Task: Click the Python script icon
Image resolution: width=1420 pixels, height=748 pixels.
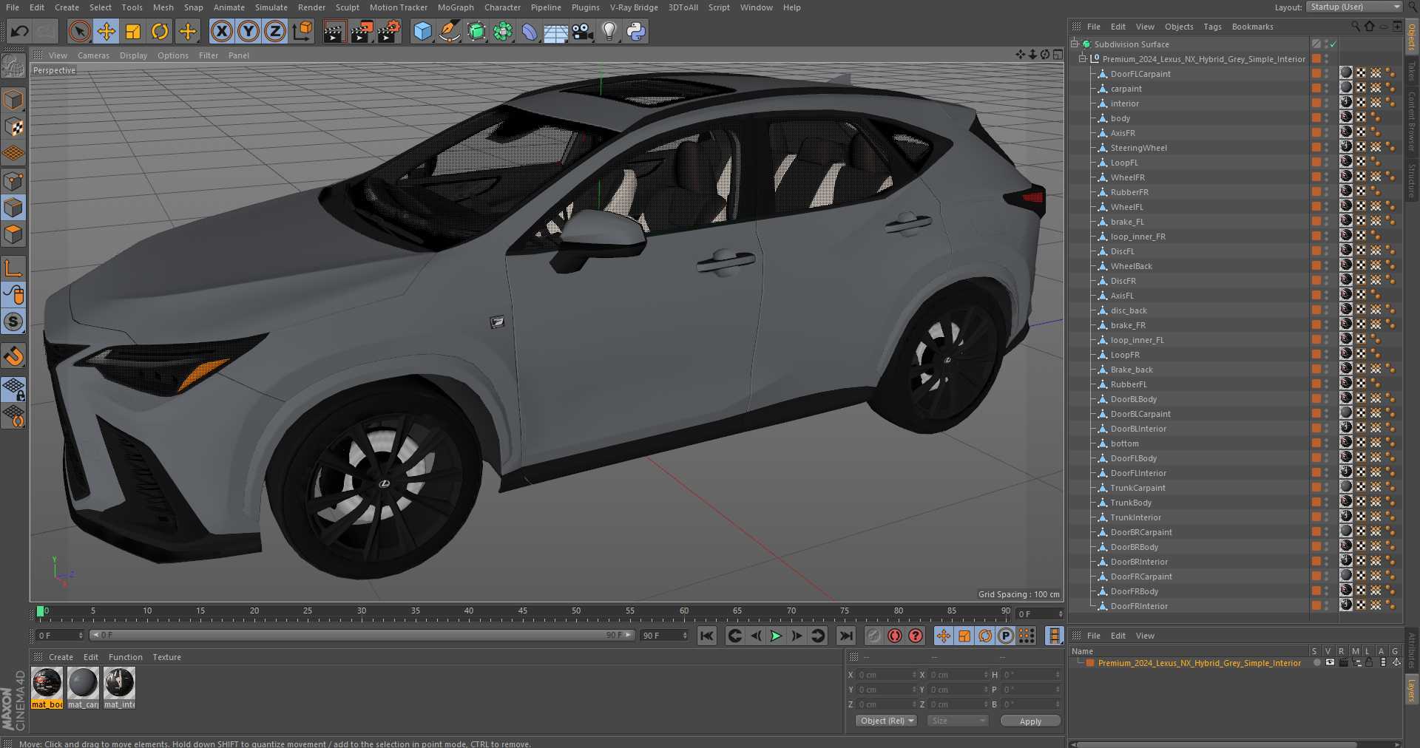Action: coord(635,31)
